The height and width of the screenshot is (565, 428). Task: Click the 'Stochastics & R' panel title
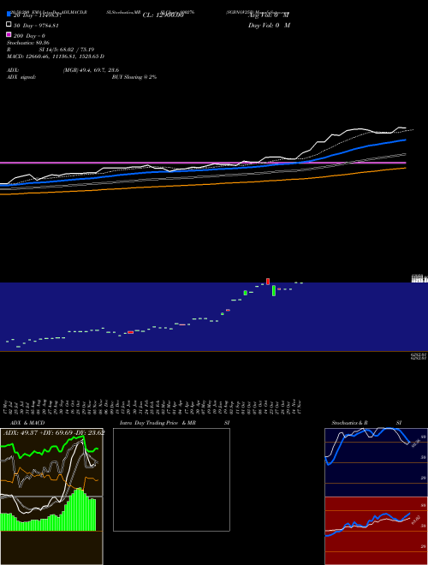tap(349, 423)
